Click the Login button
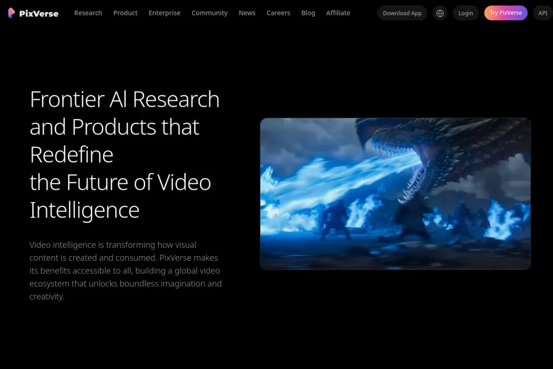 pos(466,13)
